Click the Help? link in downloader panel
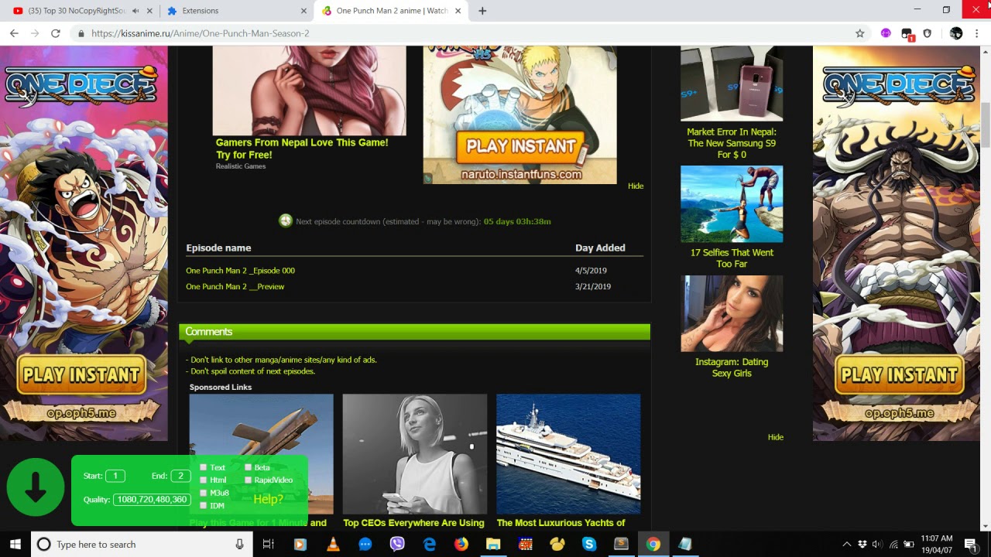 pos(268,499)
